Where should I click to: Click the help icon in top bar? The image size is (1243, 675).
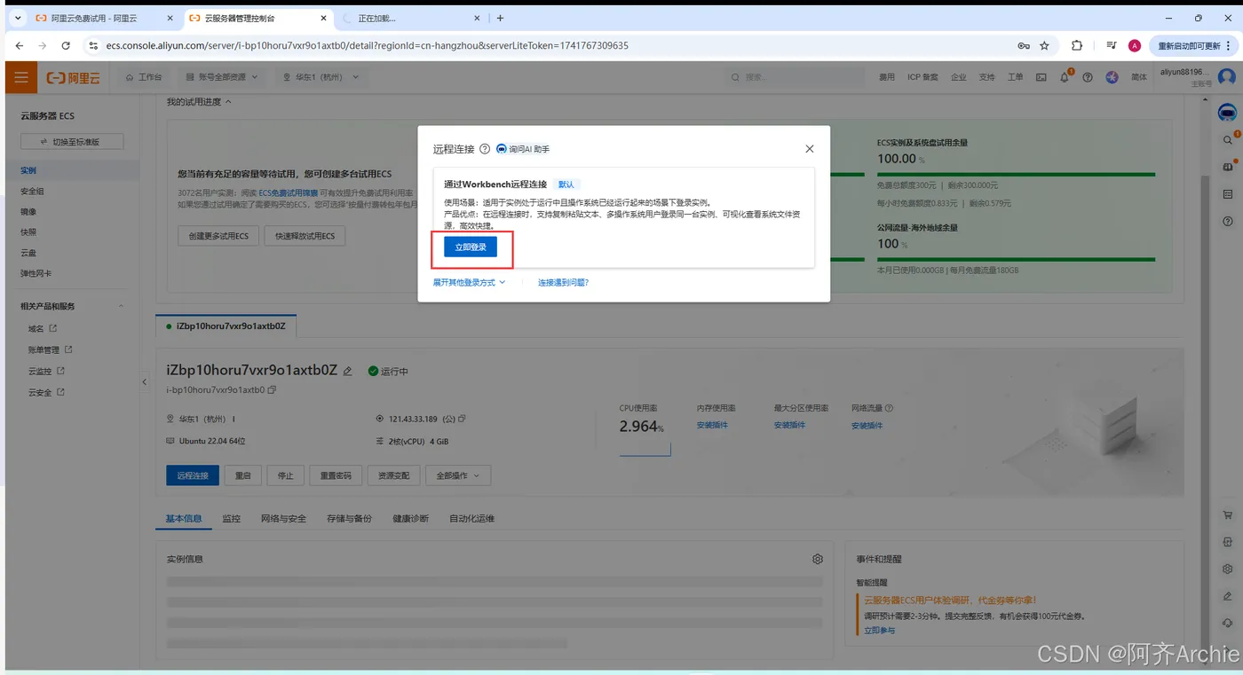click(1088, 77)
